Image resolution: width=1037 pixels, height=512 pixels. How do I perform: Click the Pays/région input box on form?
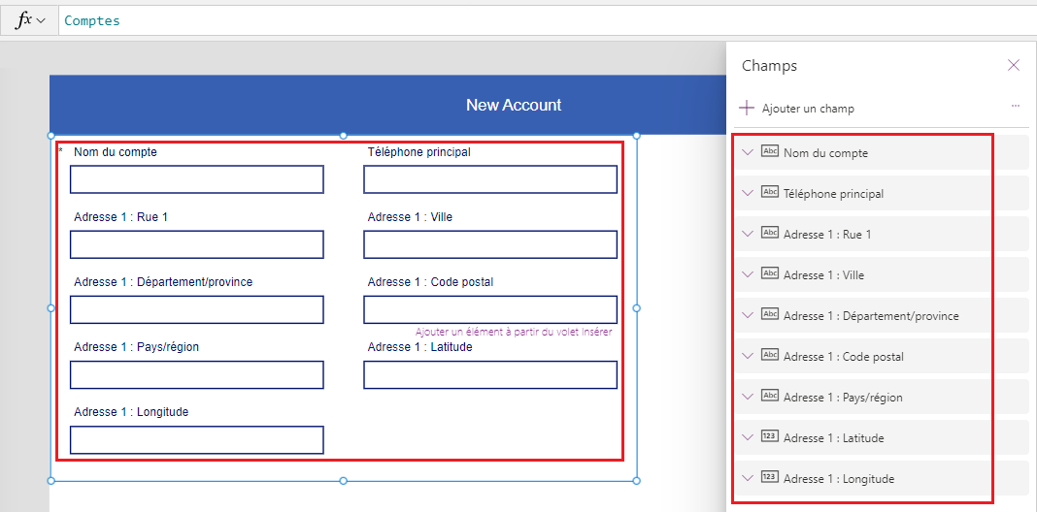tap(196, 374)
